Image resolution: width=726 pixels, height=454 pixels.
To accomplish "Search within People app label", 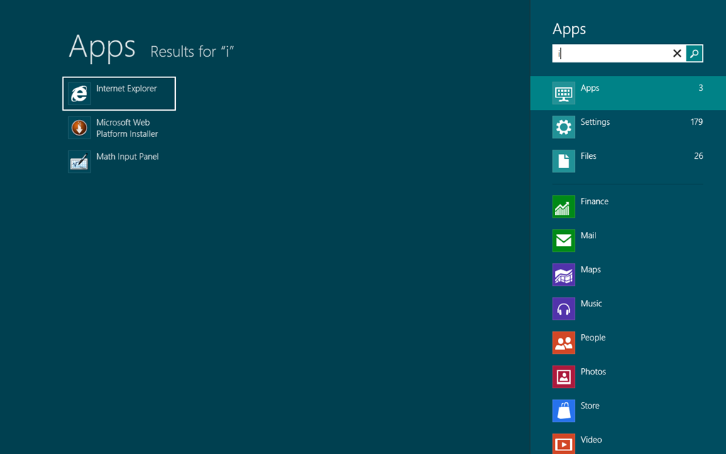I will point(593,338).
